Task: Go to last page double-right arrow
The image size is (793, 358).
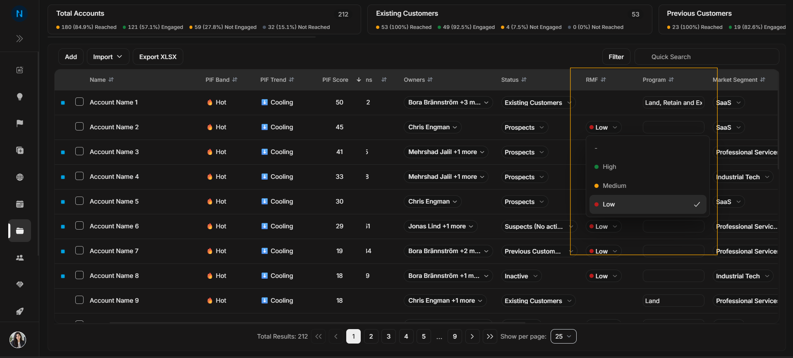Action: tap(490, 337)
